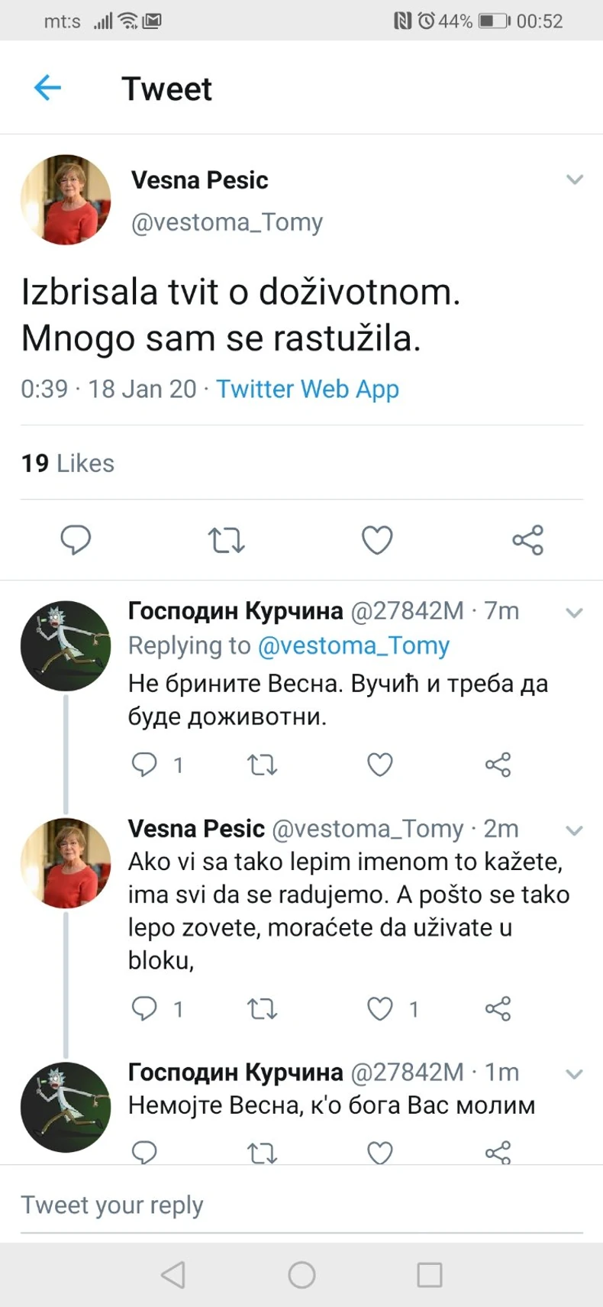The image size is (603, 1307).
Task: Like the main tweet via heart icon
Action: point(377,540)
